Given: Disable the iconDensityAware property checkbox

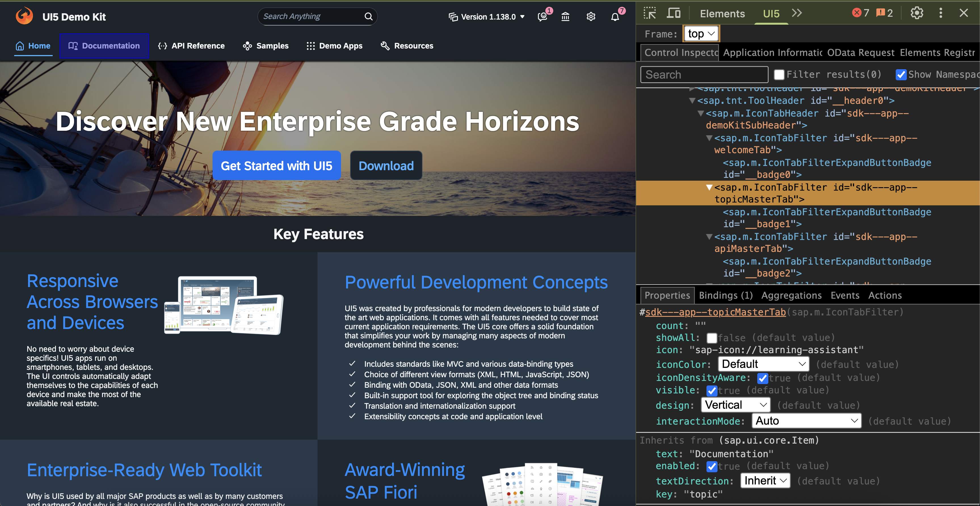Looking at the screenshot, I should point(763,378).
